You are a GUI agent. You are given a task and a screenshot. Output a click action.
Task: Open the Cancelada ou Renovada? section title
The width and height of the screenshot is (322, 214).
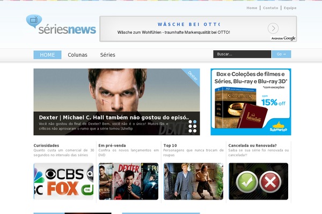pos(252,146)
